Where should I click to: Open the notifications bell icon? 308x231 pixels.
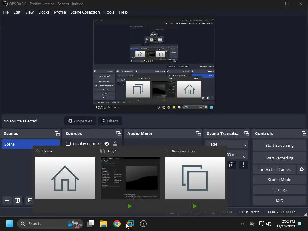[300, 224]
